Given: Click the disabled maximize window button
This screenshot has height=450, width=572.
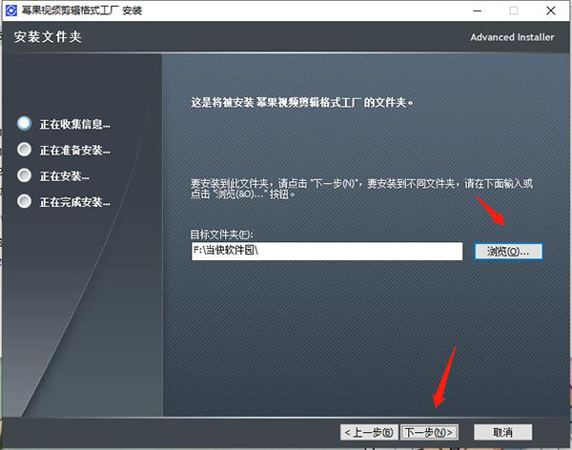Looking at the screenshot, I should click(x=513, y=10).
